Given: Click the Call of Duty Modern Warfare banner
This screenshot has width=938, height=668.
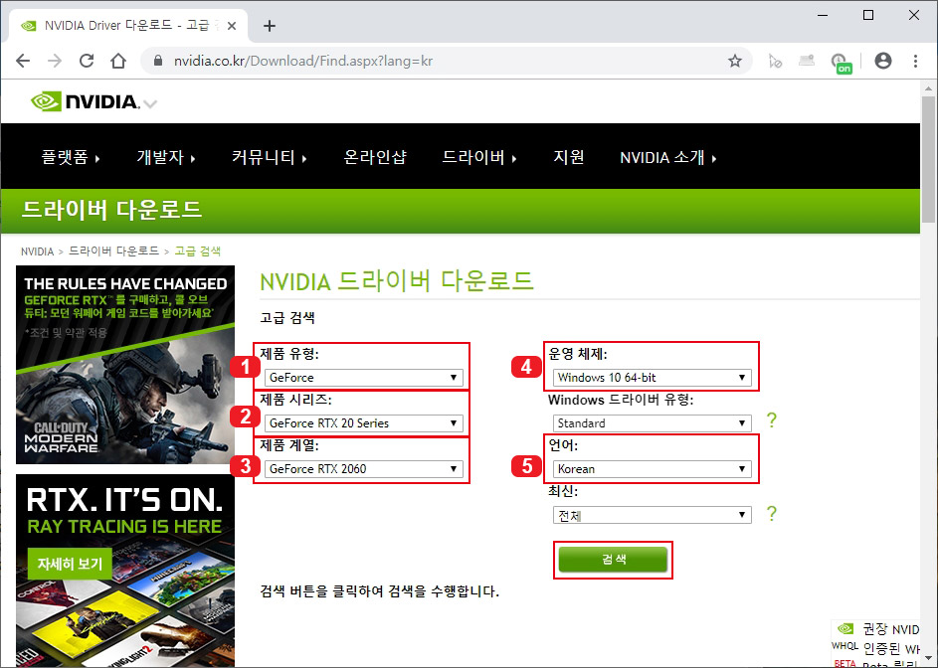Looking at the screenshot, I should coord(125,365).
